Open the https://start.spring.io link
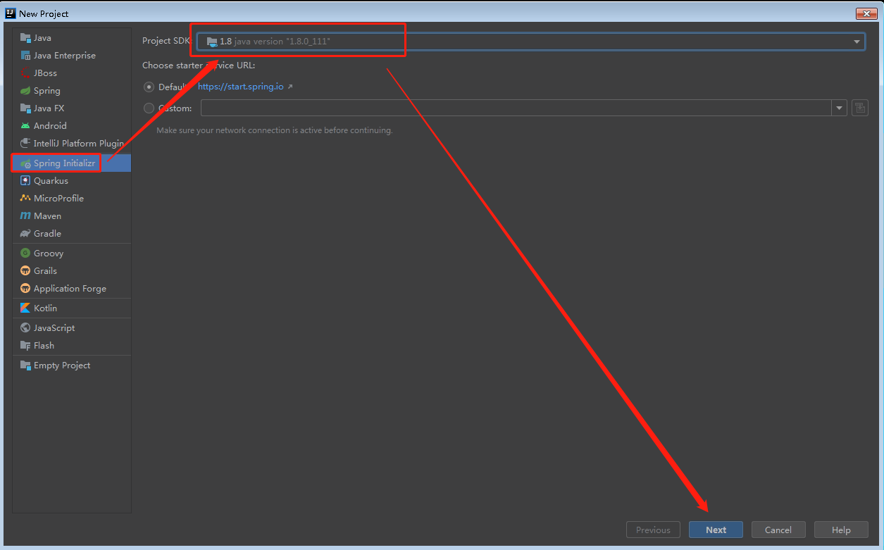Screen dimensions: 884x550 pyautogui.click(x=241, y=87)
